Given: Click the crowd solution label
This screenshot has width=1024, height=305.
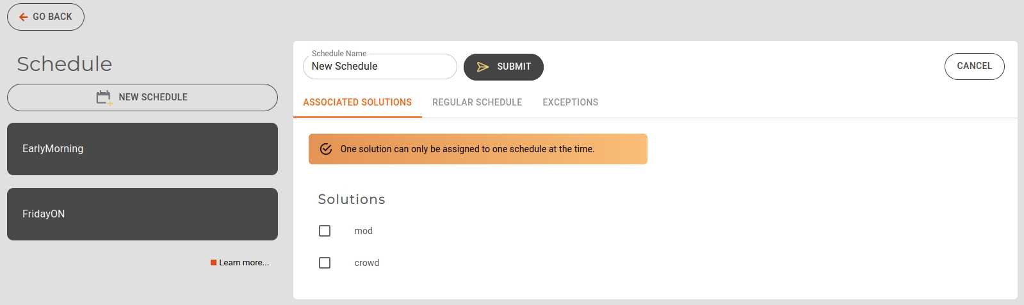Looking at the screenshot, I should (366, 263).
